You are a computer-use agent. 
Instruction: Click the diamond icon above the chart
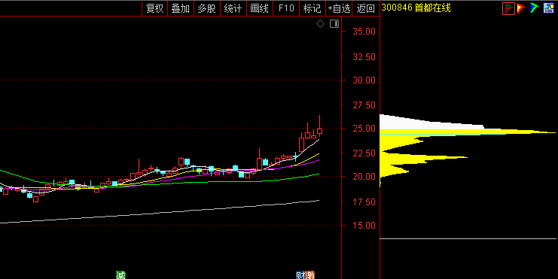[320, 24]
